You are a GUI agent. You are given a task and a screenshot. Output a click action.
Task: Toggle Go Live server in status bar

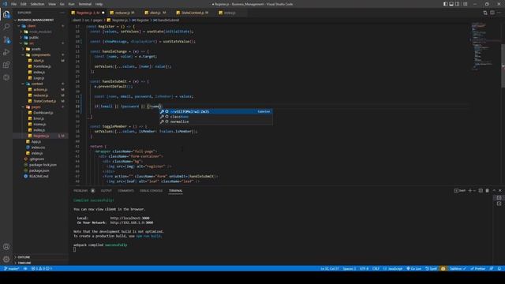click(413, 268)
